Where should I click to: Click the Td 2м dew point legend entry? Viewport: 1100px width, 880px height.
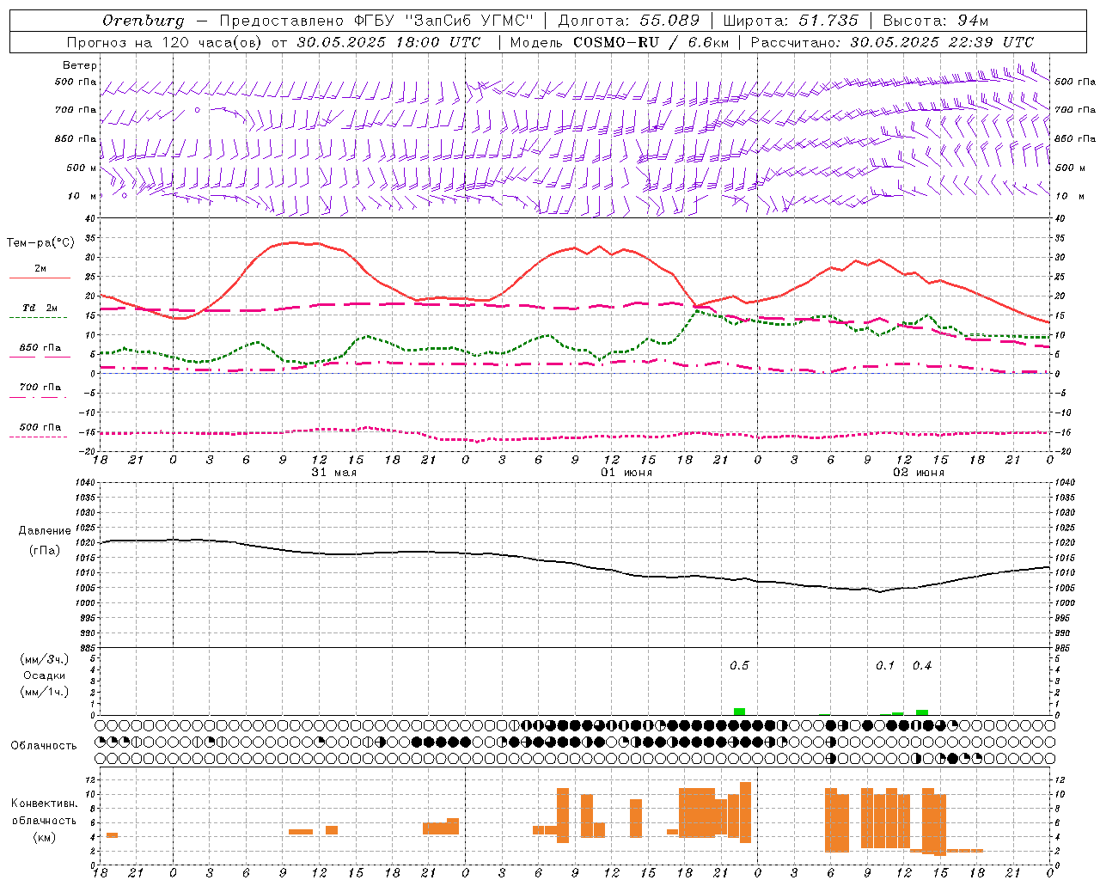pos(40,308)
